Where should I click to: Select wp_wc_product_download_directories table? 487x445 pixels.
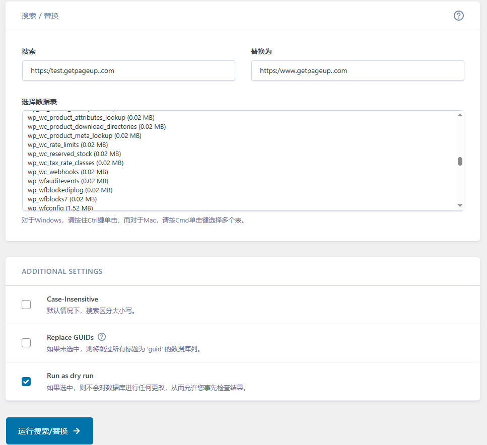tap(96, 127)
